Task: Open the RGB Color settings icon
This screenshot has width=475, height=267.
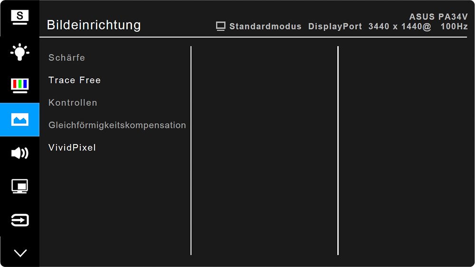Action: point(19,86)
